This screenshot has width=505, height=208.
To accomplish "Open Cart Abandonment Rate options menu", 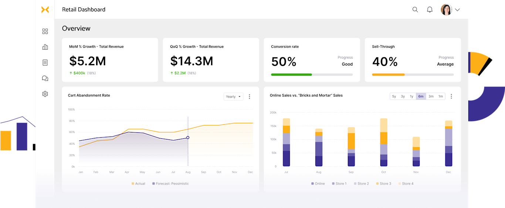I will tap(250, 97).
